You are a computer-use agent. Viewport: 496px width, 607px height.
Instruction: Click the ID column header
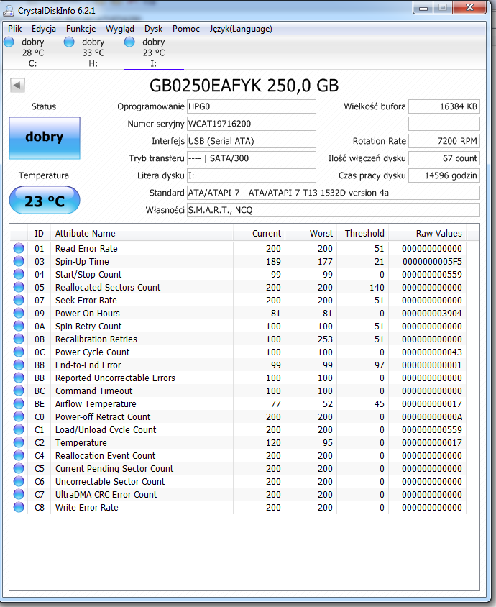[x=39, y=234]
